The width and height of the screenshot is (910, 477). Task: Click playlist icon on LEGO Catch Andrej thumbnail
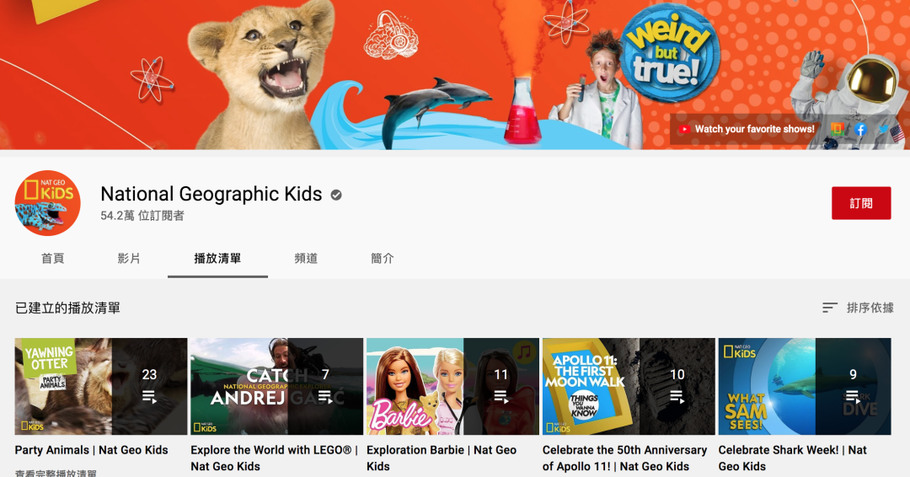click(x=325, y=397)
